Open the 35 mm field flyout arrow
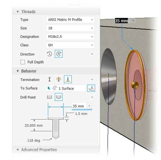 pyautogui.click(x=89, y=106)
